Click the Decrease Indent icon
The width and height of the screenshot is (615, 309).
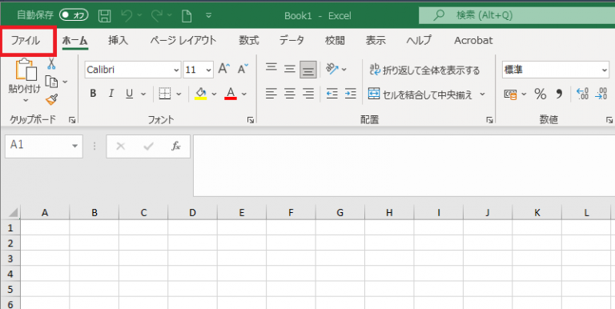332,94
